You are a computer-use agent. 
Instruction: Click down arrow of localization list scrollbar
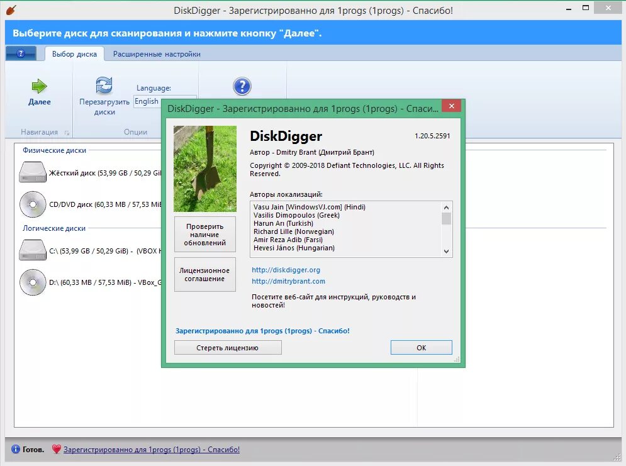click(x=446, y=252)
